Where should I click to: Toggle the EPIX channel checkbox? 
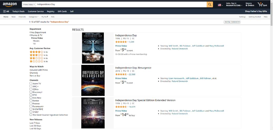31,95
